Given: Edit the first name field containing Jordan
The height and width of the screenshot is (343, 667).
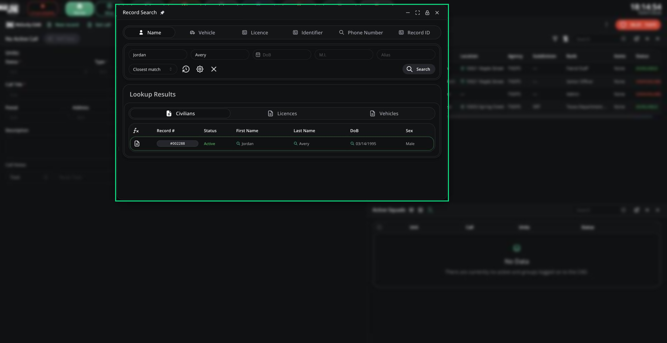Looking at the screenshot, I should pos(158,55).
